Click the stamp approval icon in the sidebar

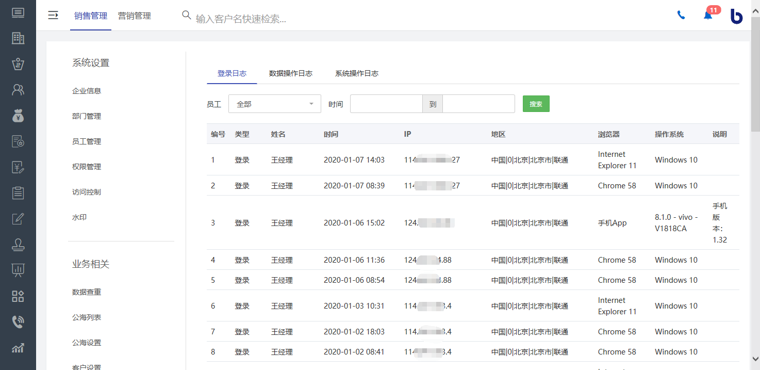tap(18, 245)
